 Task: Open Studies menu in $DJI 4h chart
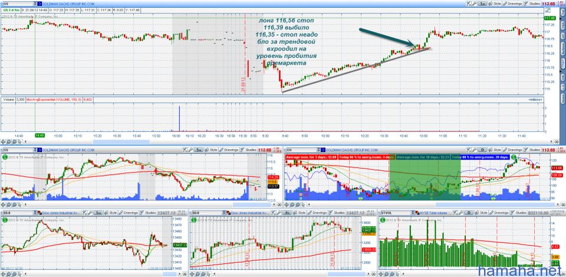[337, 213]
